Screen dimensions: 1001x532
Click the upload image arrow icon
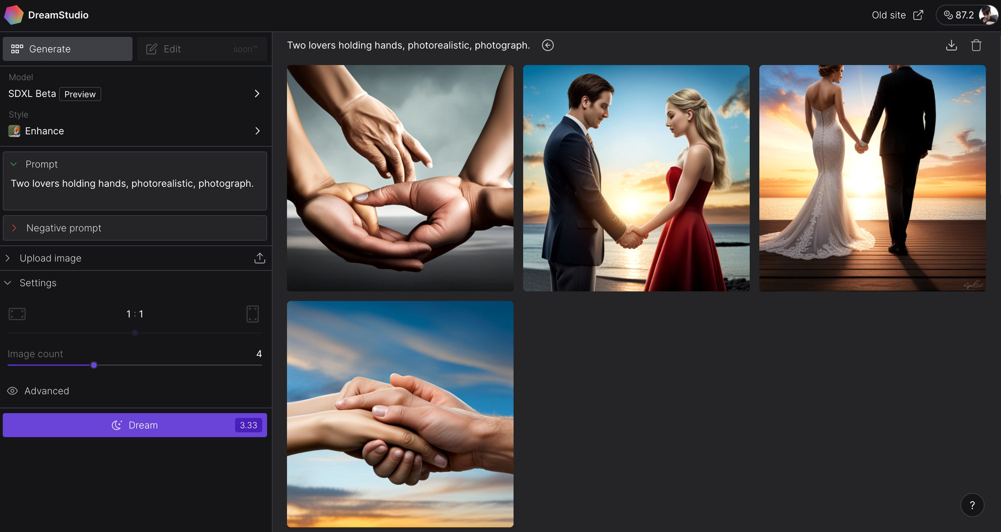pyautogui.click(x=260, y=258)
